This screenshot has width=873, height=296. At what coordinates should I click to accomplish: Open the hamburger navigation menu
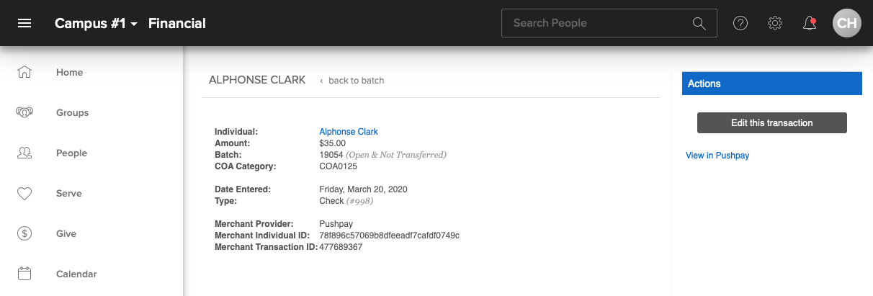click(x=24, y=23)
